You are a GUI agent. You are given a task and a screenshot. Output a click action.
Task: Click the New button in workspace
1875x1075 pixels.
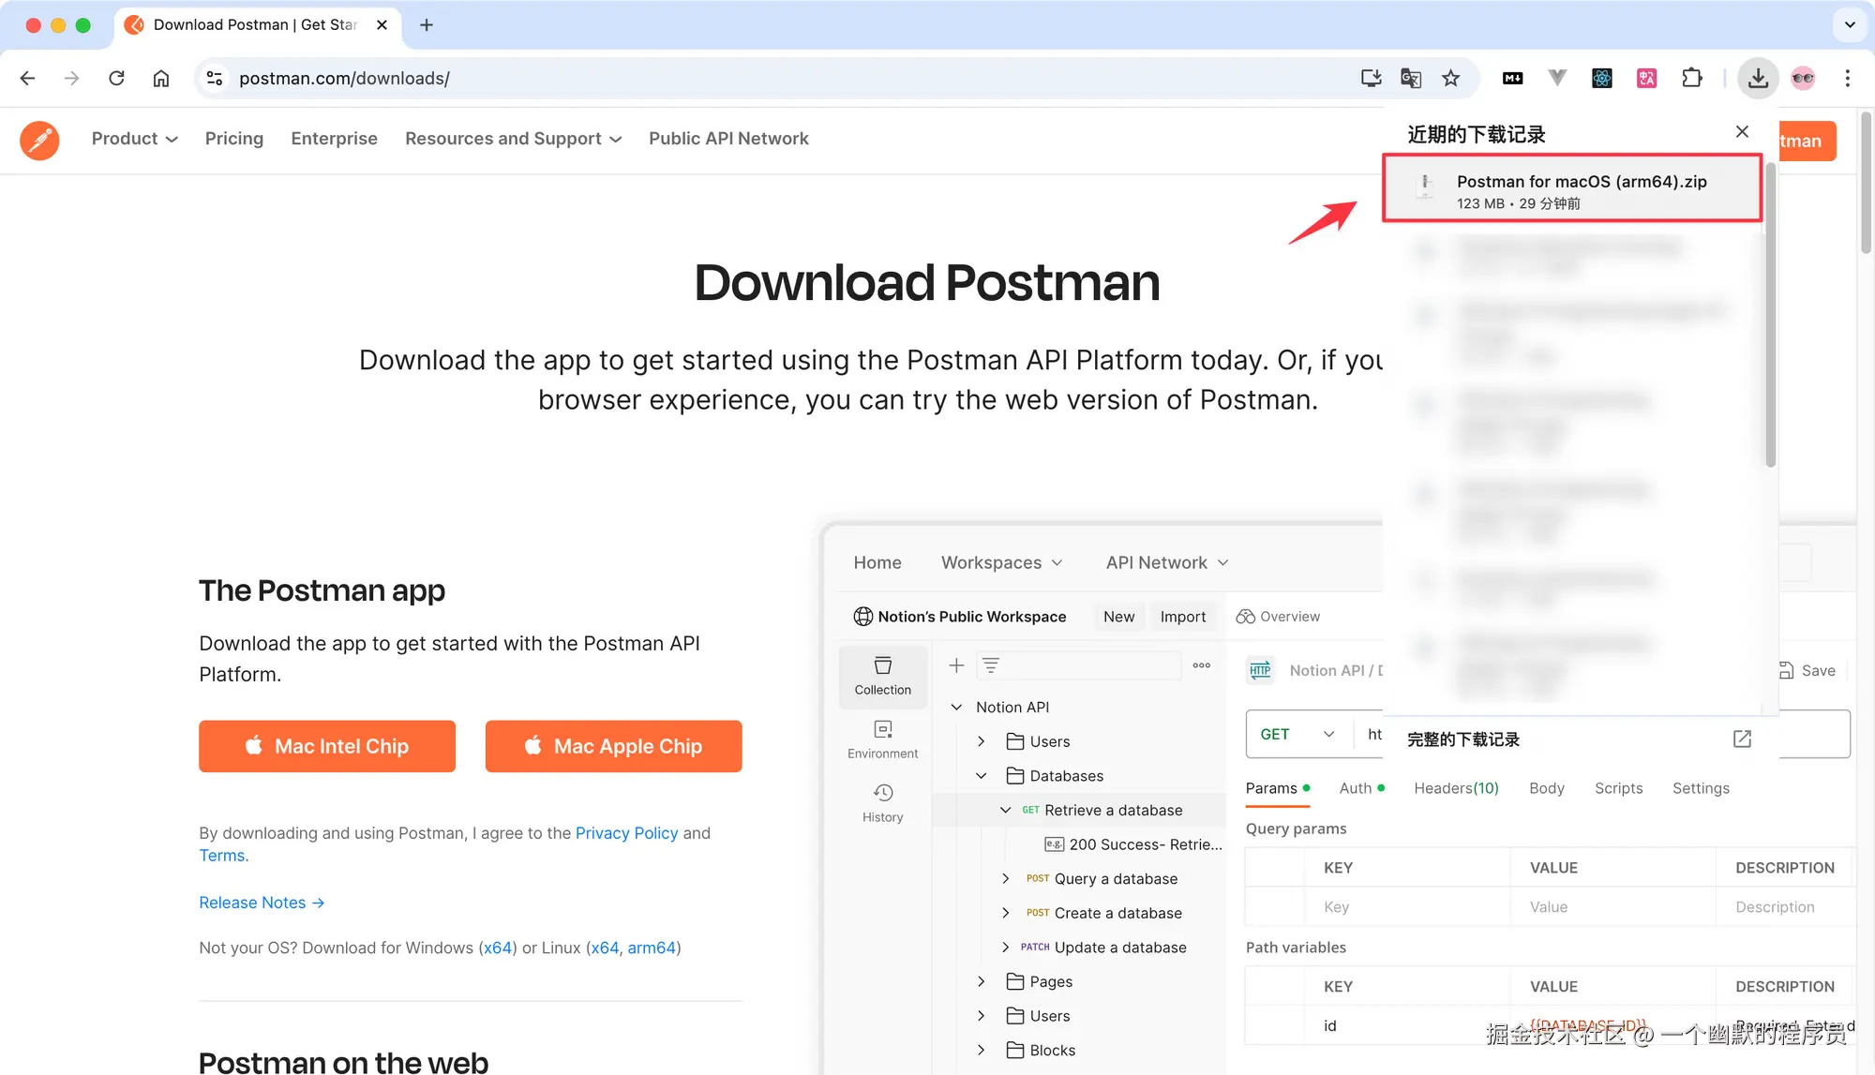[x=1118, y=617]
